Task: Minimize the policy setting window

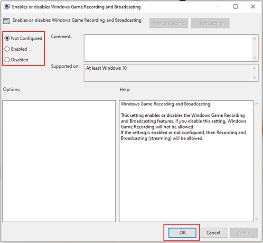Action: tap(218, 7)
